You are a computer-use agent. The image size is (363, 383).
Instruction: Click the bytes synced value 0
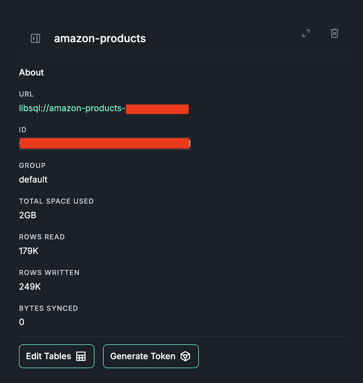(22, 322)
